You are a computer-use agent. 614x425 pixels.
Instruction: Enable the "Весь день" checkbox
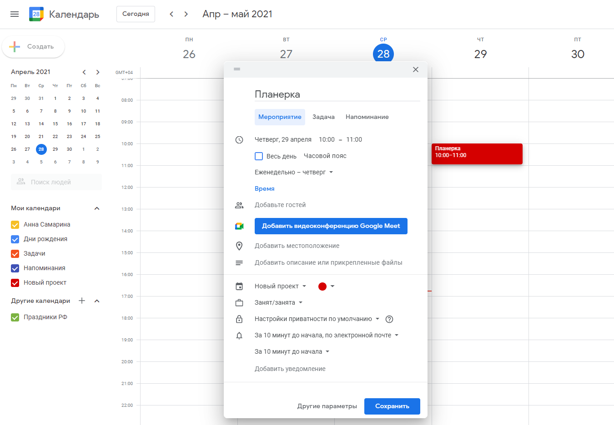(x=259, y=156)
